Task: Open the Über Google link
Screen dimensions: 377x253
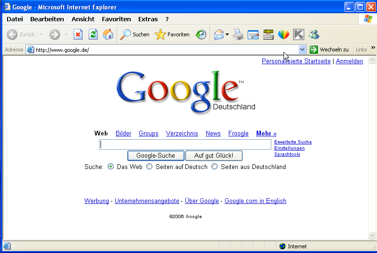Action: pyautogui.click(x=202, y=201)
